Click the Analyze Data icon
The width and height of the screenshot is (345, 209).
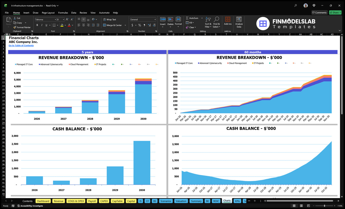(x=239, y=19)
